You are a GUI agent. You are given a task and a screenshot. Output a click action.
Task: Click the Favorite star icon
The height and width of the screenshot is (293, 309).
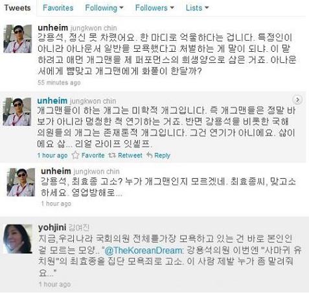coord(76,155)
